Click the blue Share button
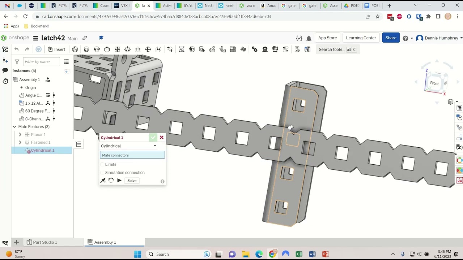 pyautogui.click(x=391, y=38)
